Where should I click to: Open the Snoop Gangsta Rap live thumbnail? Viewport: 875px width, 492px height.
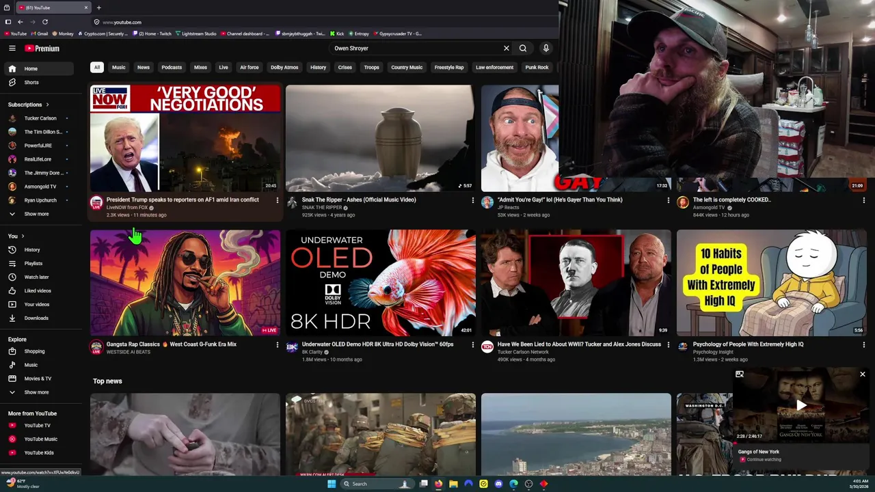pos(185,283)
